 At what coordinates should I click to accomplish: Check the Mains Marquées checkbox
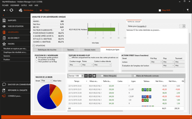click(102, 76)
